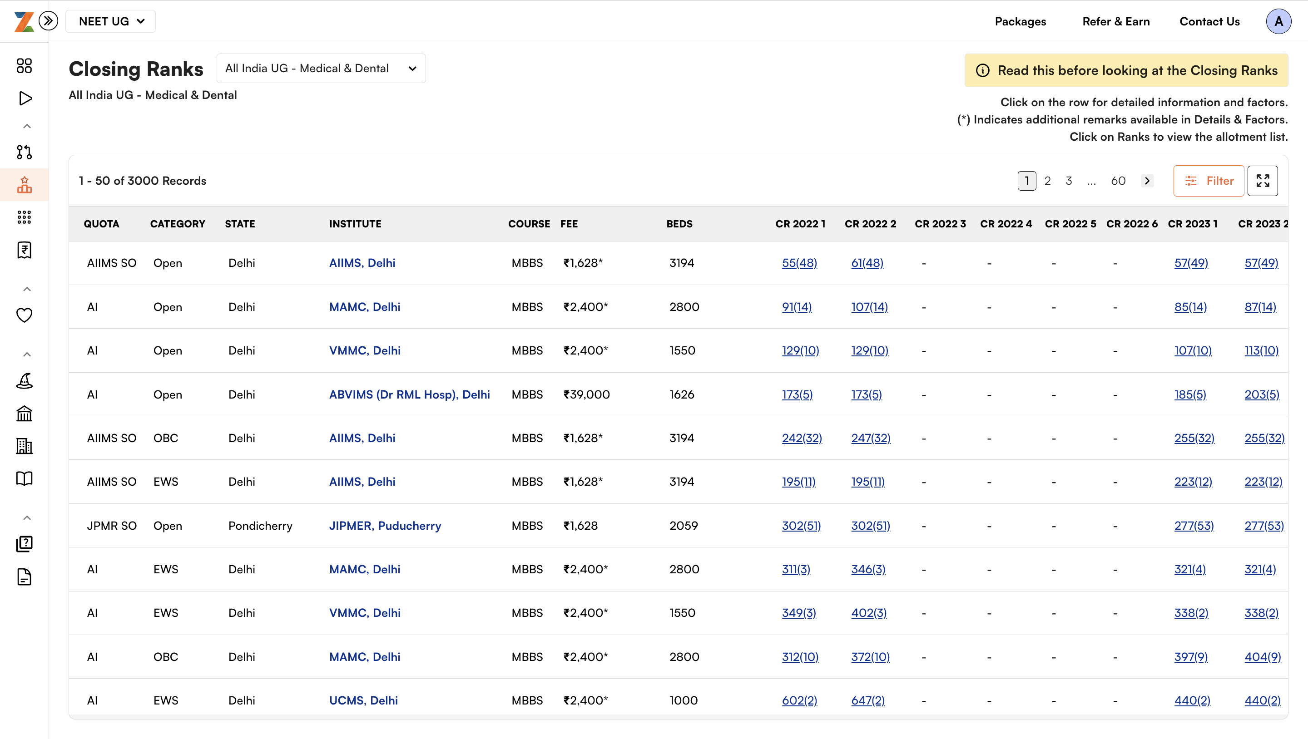Open closing rank 185(5) allotment list
Viewport: 1308px width, 739px height.
click(1190, 394)
